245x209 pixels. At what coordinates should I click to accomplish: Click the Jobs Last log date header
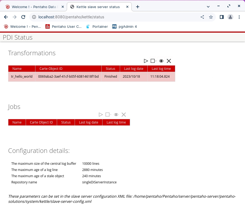89,122
